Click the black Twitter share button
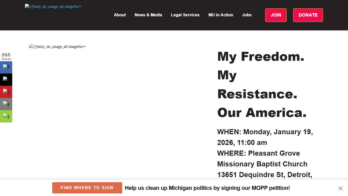This screenshot has width=348, height=196. tap(6, 80)
